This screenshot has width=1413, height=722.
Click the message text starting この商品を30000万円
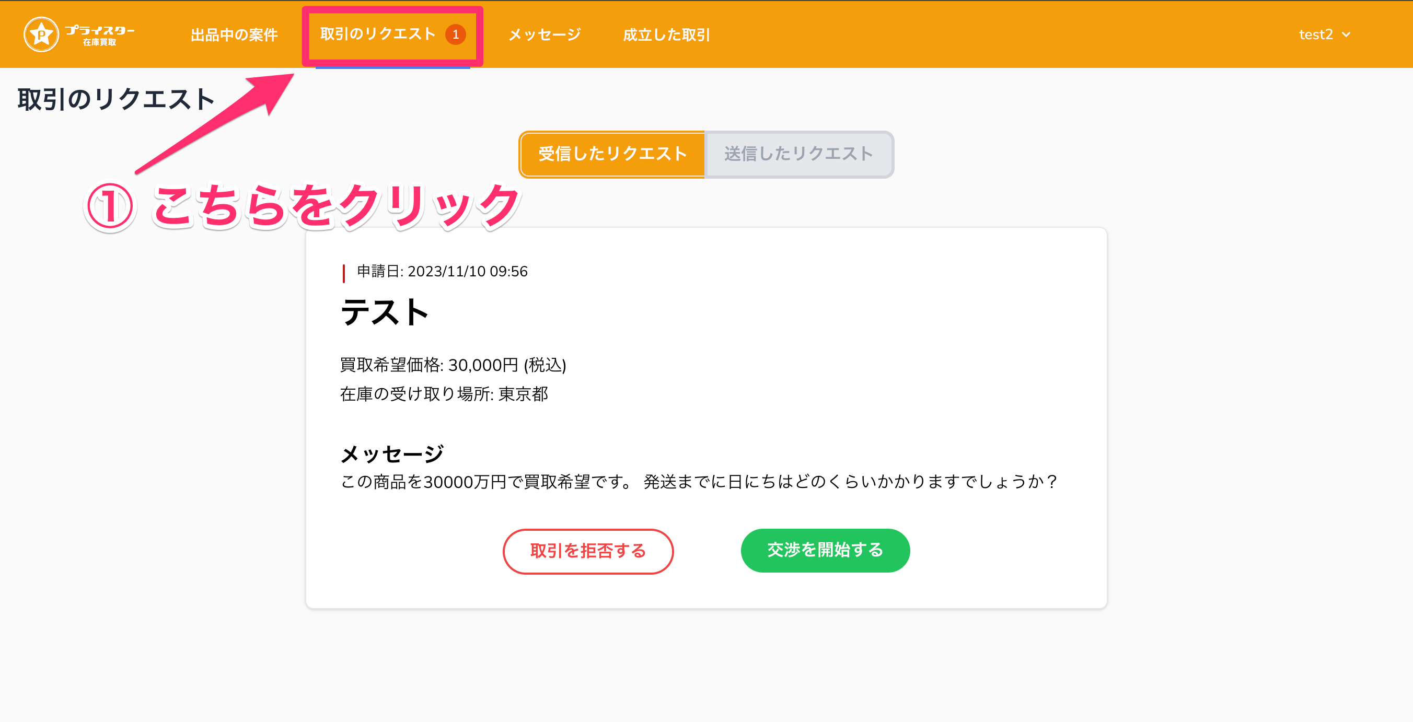[x=699, y=481]
